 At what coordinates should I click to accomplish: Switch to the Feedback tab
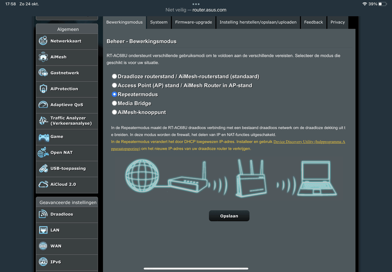[x=314, y=22]
